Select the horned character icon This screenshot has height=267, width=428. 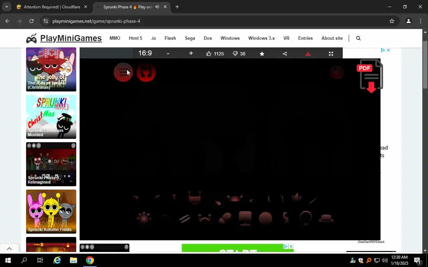(x=235, y=198)
